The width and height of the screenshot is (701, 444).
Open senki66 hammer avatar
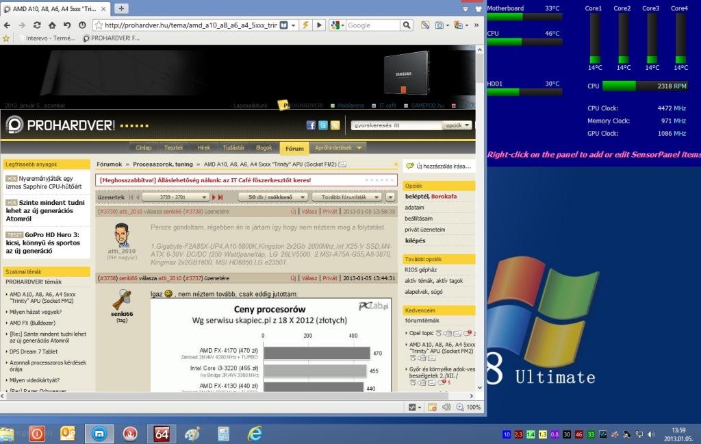tap(122, 299)
